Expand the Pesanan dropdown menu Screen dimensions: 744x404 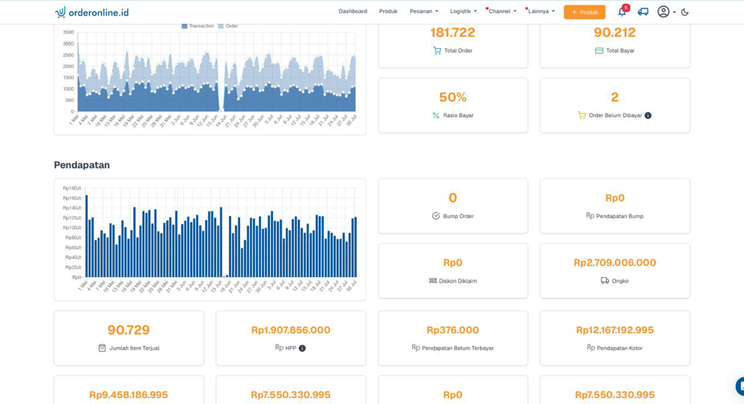[424, 11]
